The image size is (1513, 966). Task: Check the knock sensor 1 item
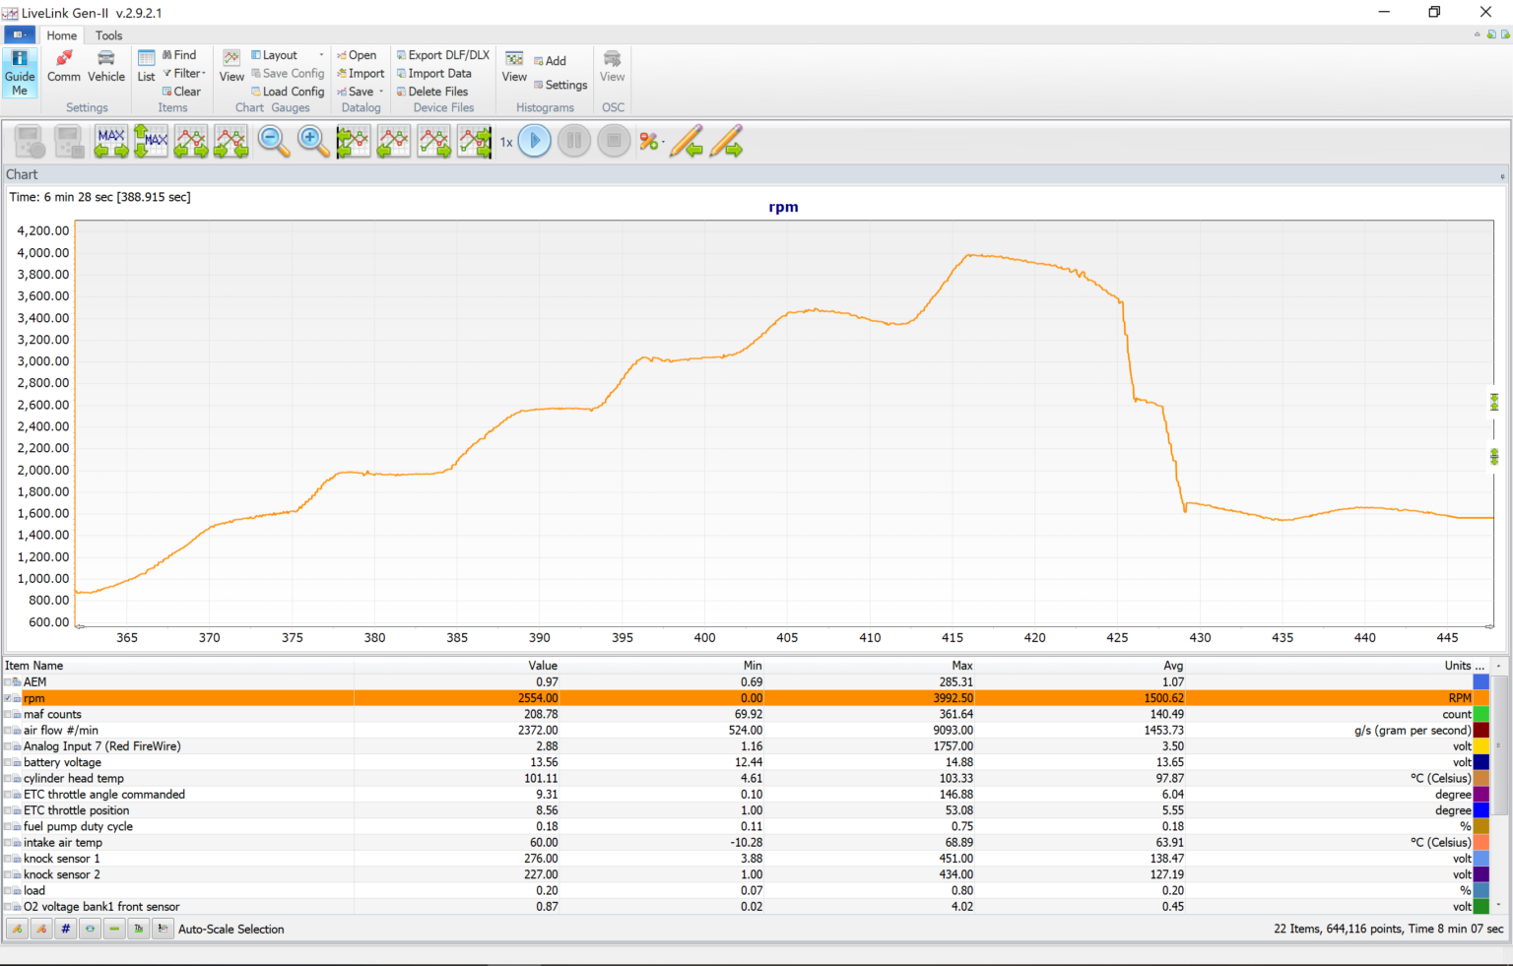pyautogui.click(x=8, y=860)
